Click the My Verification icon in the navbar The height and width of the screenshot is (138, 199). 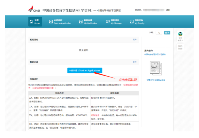click(81, 22)
